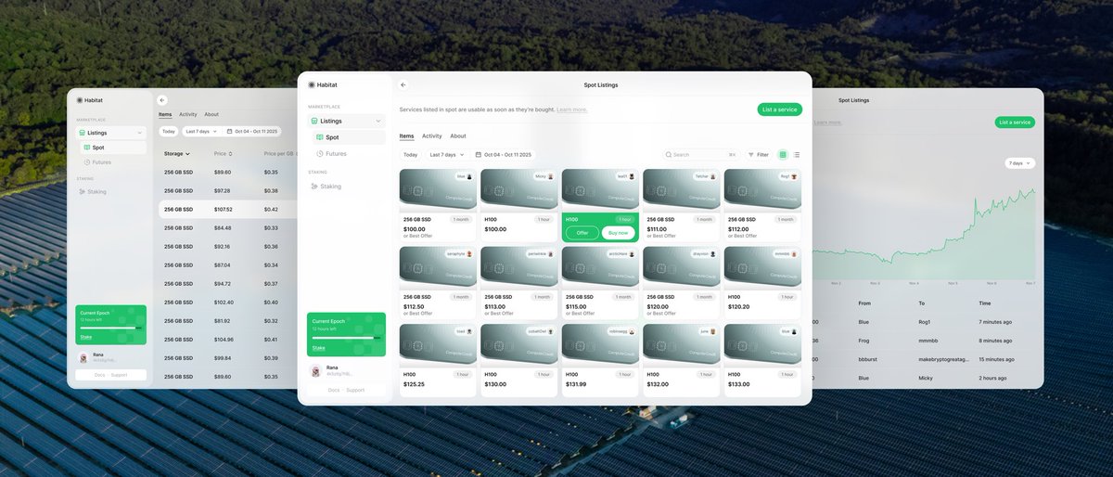Click Rana's avatar in the left window

tap(84, 357)
